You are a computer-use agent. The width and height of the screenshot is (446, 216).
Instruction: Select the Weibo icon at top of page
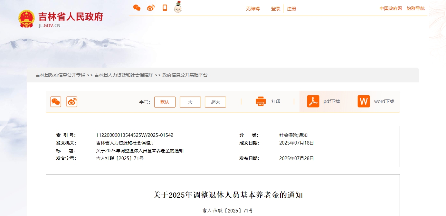150,8
